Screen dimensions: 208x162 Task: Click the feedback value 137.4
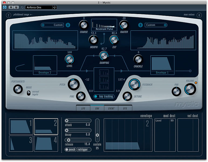click(121, 80)
